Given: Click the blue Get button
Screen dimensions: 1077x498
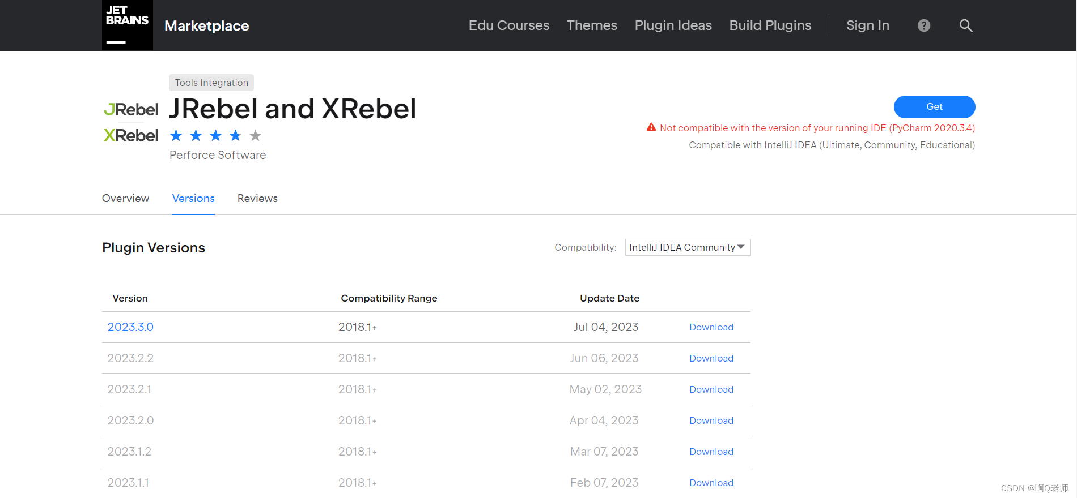Looking at the screenshot, I should (x=934, y=107).
